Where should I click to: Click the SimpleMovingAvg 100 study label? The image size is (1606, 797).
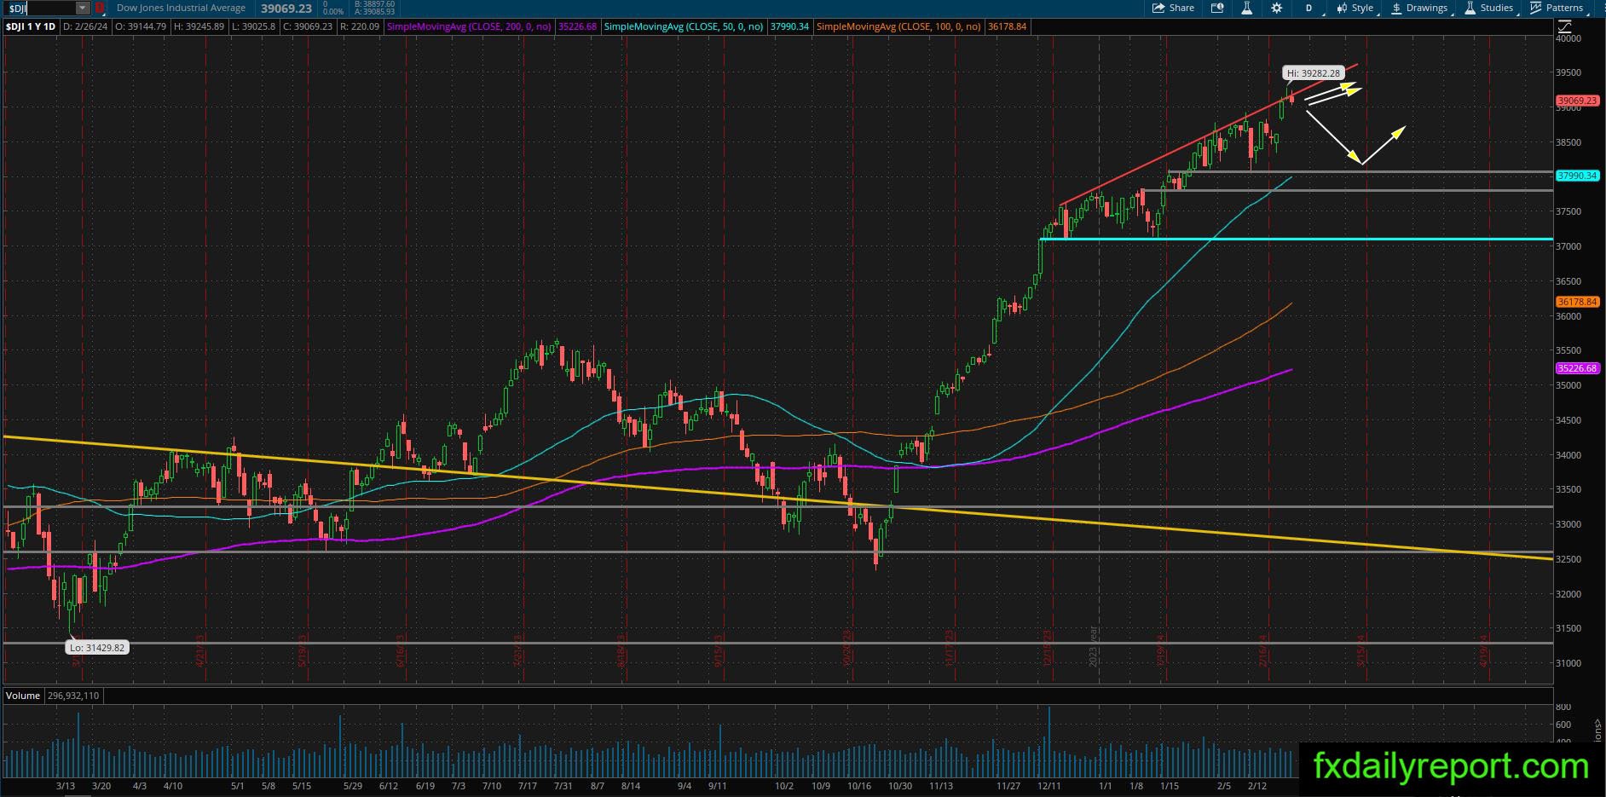point(898,26)
